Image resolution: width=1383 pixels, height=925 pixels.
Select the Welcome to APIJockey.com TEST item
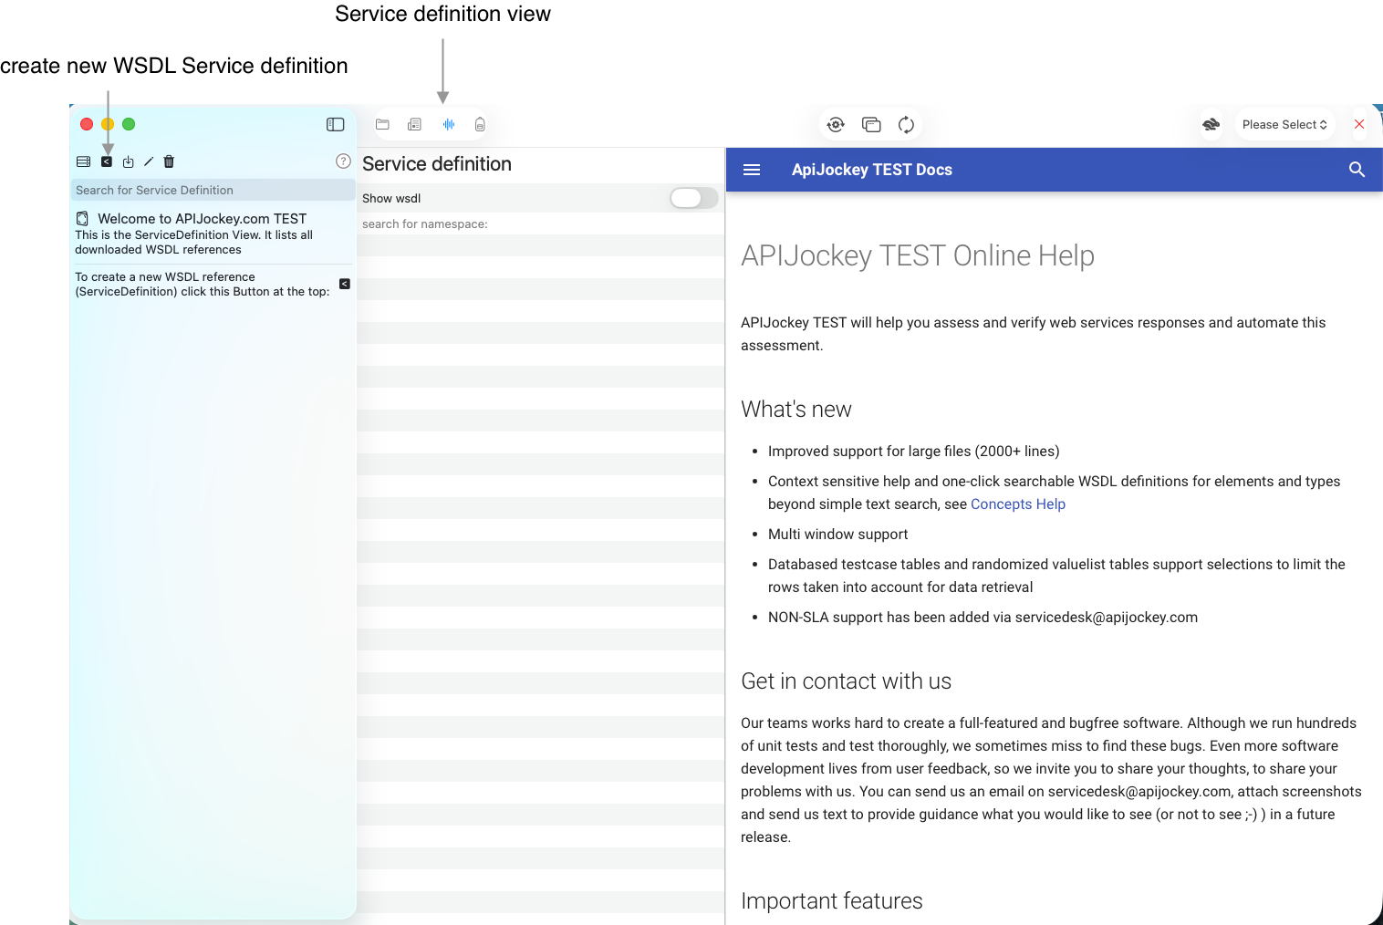(x=203, y=219)
